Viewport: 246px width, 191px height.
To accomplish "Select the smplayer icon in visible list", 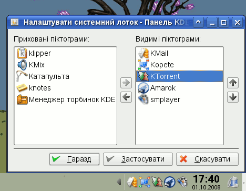I will pos(143,99).
